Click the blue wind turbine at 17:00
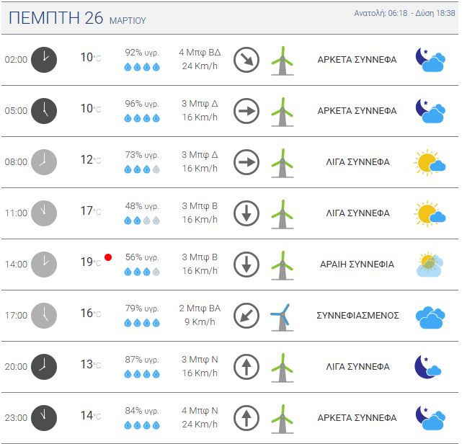The height and width of the screenshot is (444, 462). [281, 316]
